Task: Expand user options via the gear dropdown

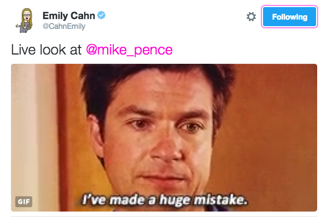Action: pos(251,16)
